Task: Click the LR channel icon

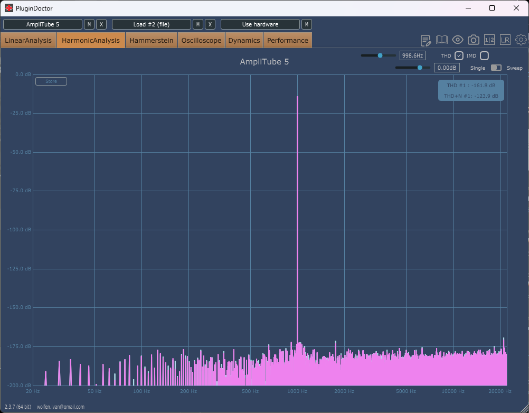Action: coord(505,40)
